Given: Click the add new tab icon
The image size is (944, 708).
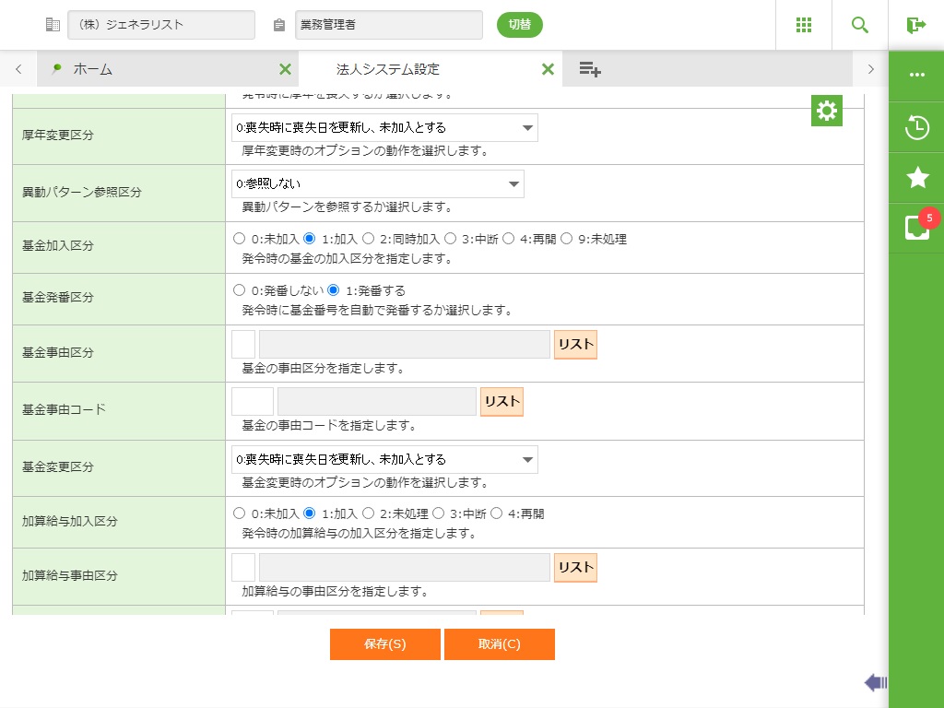Looking at the screenshot, I should click(x=590, y=69).
